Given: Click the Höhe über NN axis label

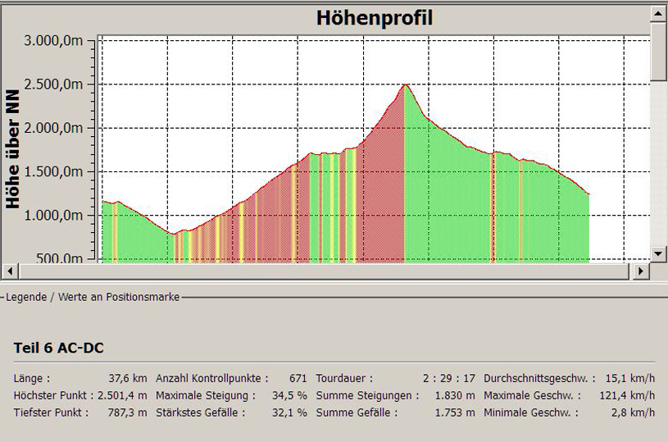Looking at the screenshot, I should [x=13, y=149].
